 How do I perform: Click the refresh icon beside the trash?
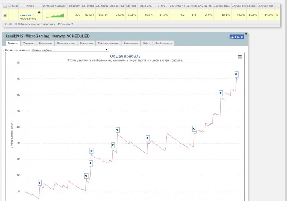tap(10, 24)
